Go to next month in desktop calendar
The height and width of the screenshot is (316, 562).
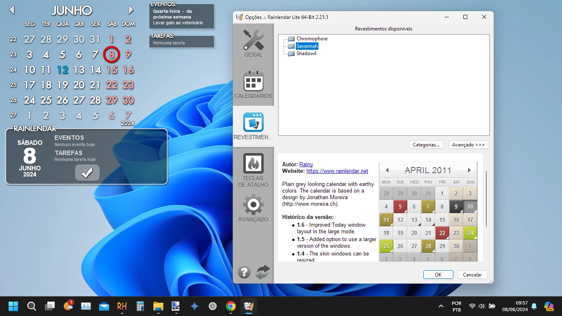(131, 10)
